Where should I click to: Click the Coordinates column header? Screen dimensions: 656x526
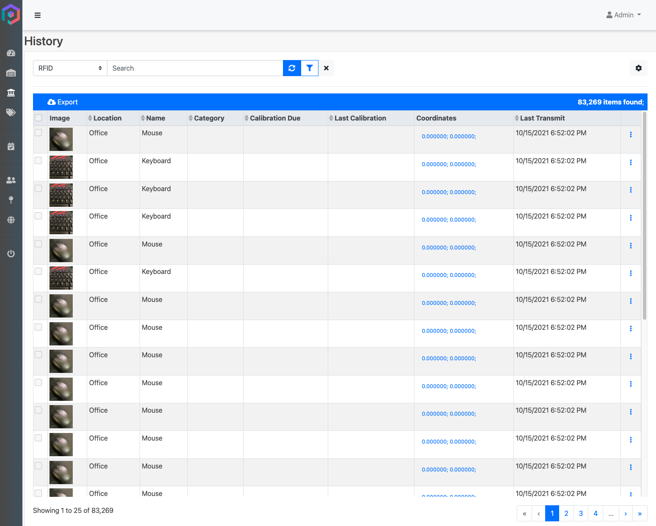click(x=436, y=118)
